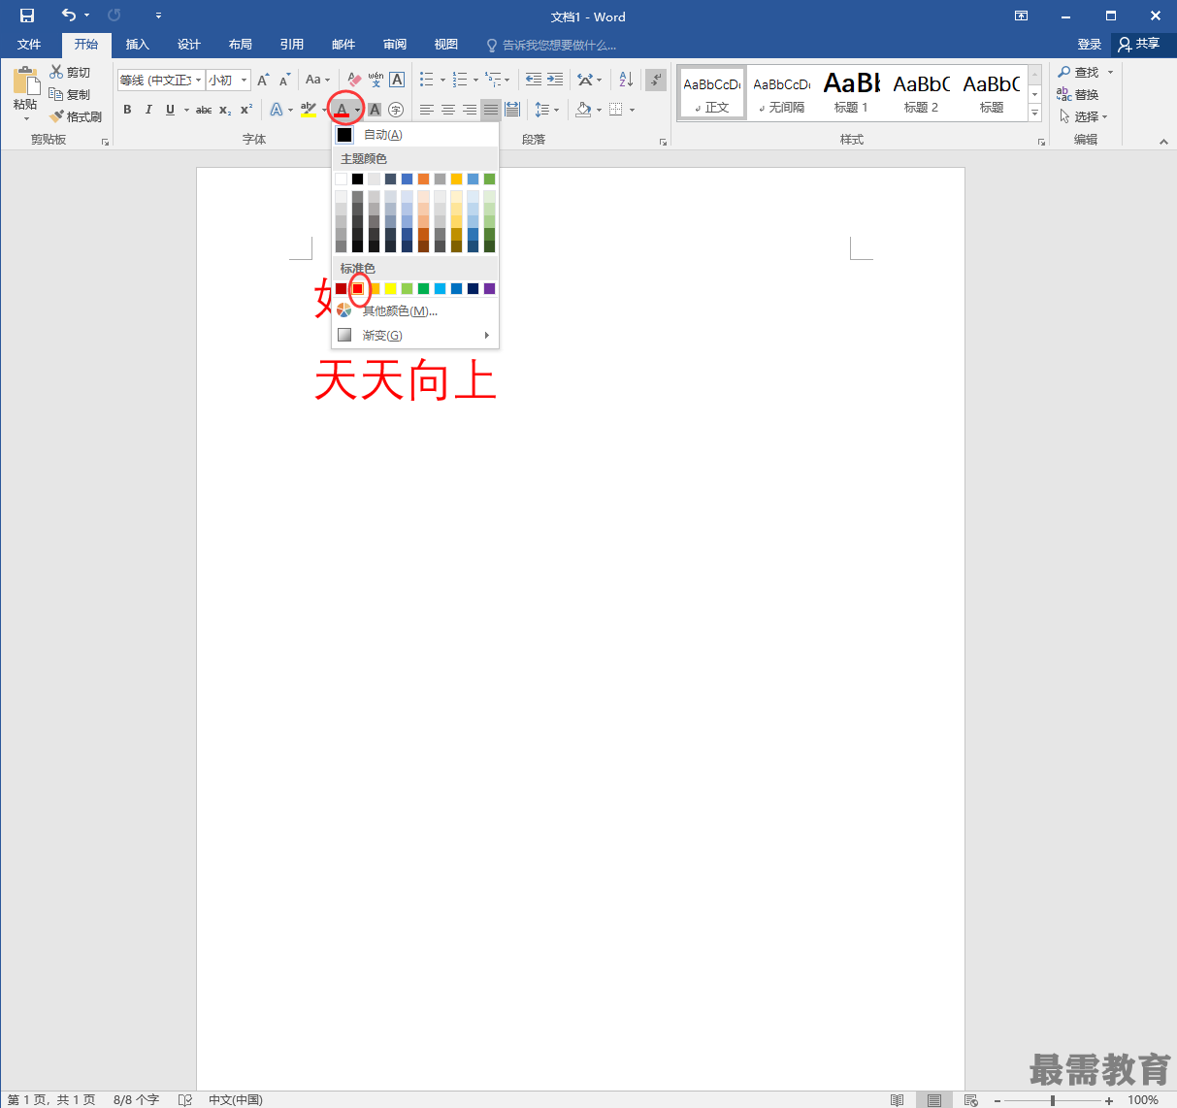Screen dimensions: 1177x1108
Task: Toggle underline formatting
Action: point(170,110)
